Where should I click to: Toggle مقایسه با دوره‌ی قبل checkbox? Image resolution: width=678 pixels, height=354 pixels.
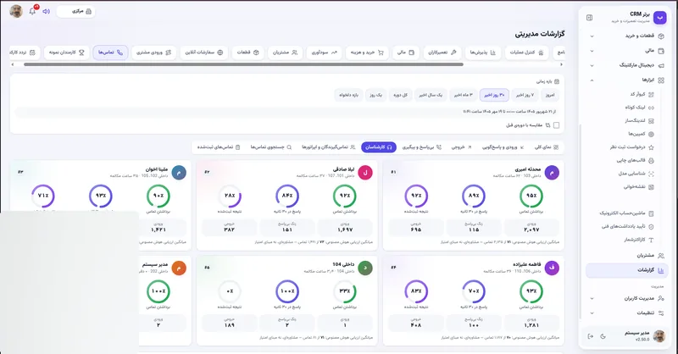[x=556, y=125]
